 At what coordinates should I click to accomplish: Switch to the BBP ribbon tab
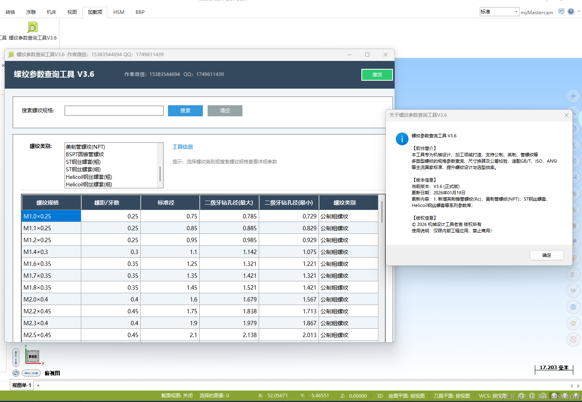(x=140, y=12)
